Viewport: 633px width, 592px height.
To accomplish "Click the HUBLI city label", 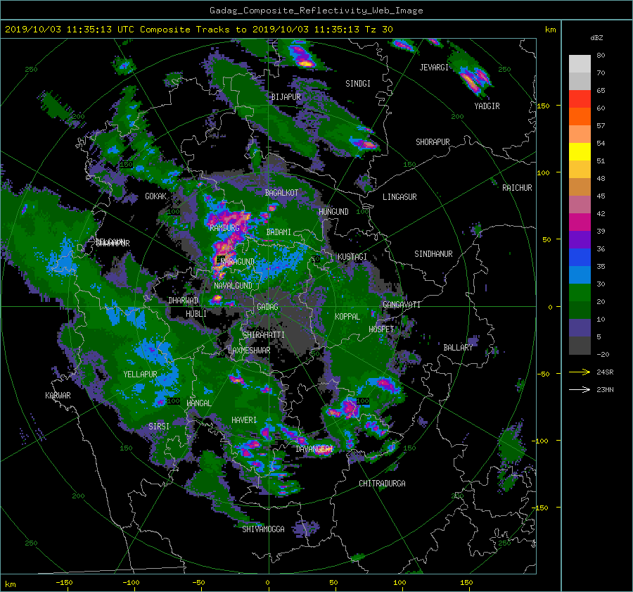I will 196,314.
